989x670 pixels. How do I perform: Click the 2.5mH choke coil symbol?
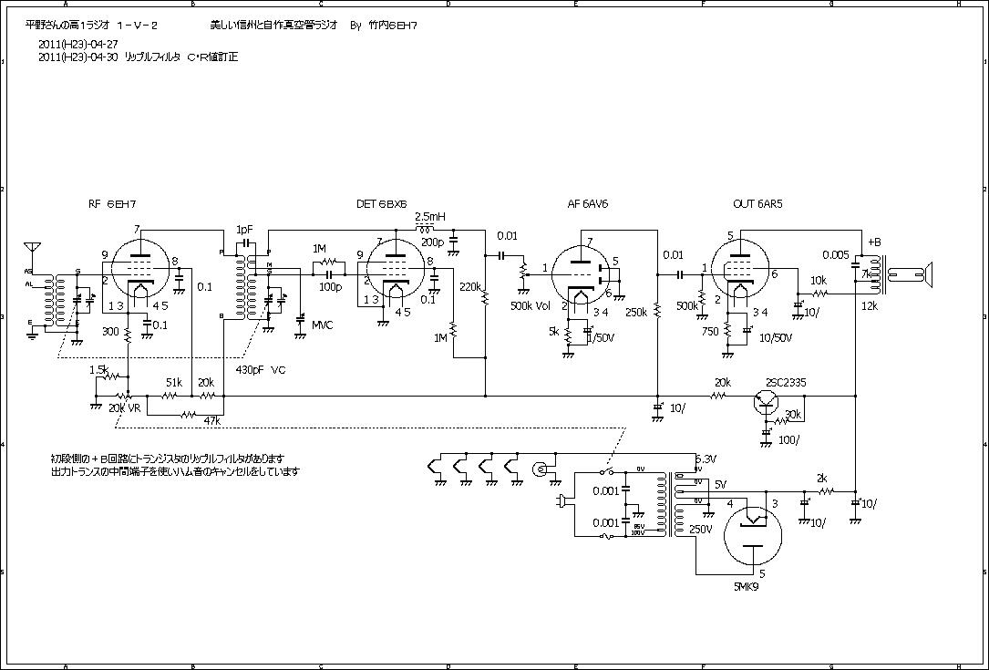(x=425, y=228)
